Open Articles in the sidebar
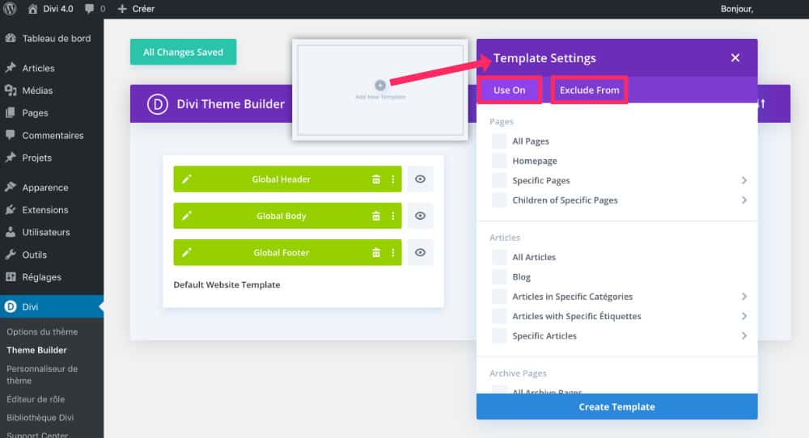Viewport: 809px width, 438px height. pyautogui.click(x=52, y=68)
